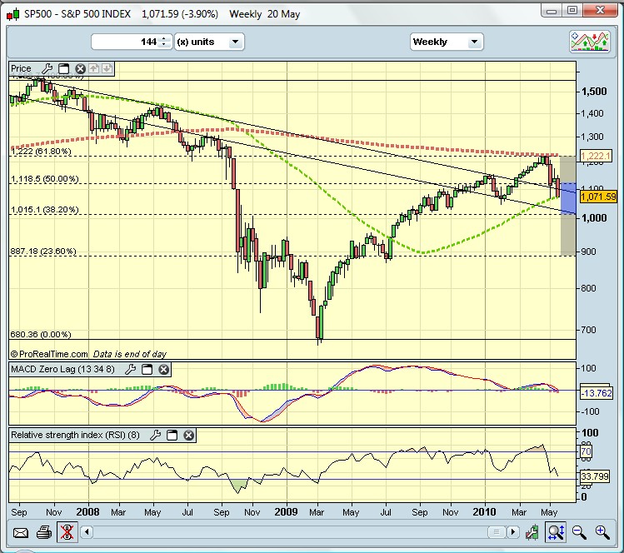Increase the units count stepper up

click(163, 39)
